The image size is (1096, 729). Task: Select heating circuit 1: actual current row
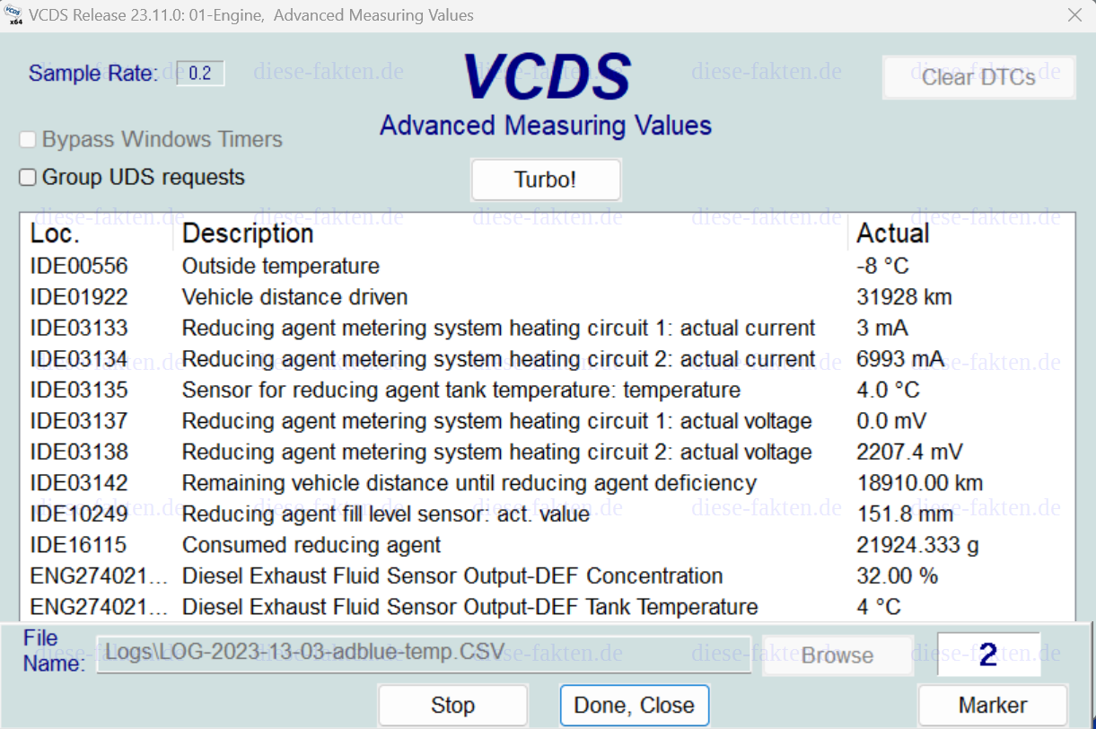[x=548, y=329]
